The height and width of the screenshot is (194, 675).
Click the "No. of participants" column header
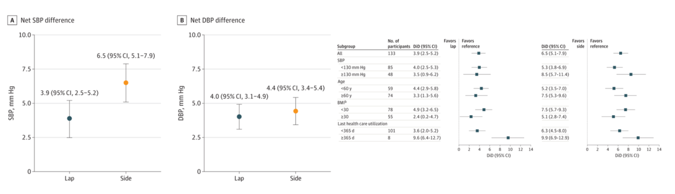pos(399,43)
